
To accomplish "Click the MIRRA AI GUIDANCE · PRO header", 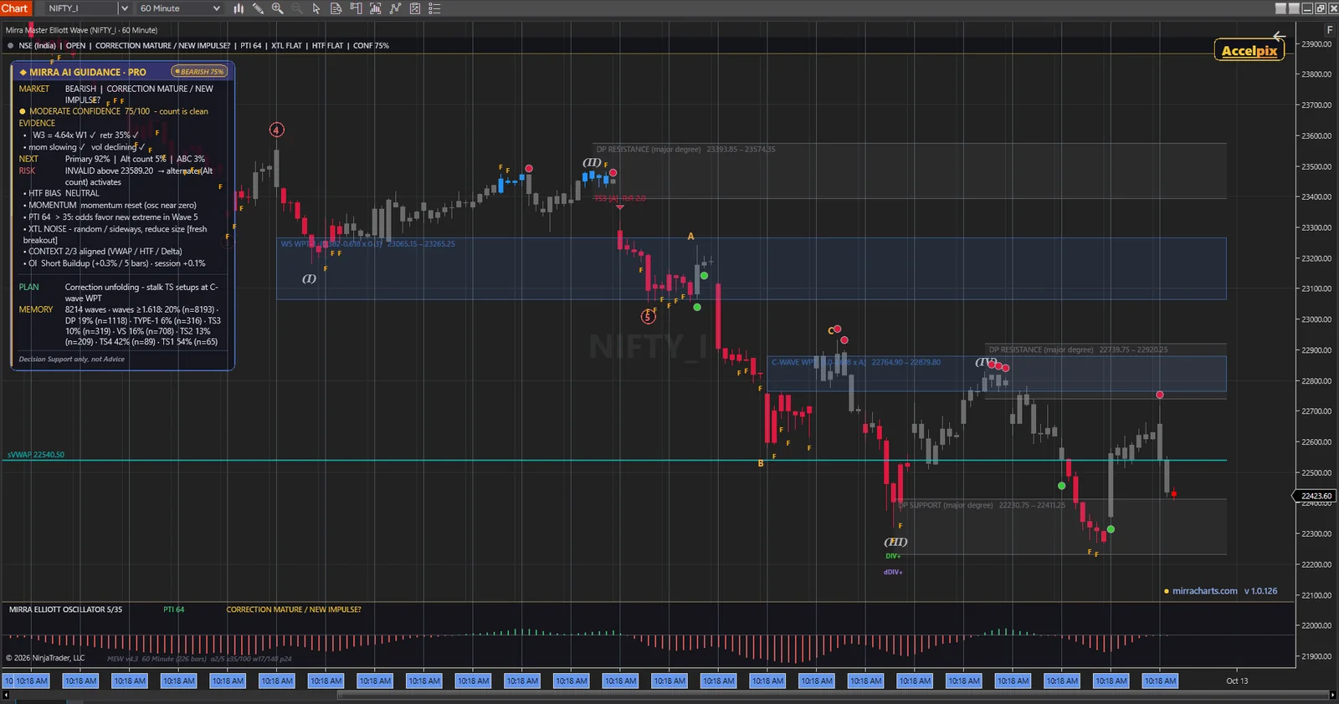I will (87, 73).
